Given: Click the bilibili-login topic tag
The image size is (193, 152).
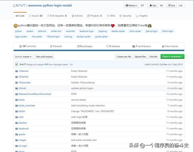Looking at the screenshot, I should (168, 31).
